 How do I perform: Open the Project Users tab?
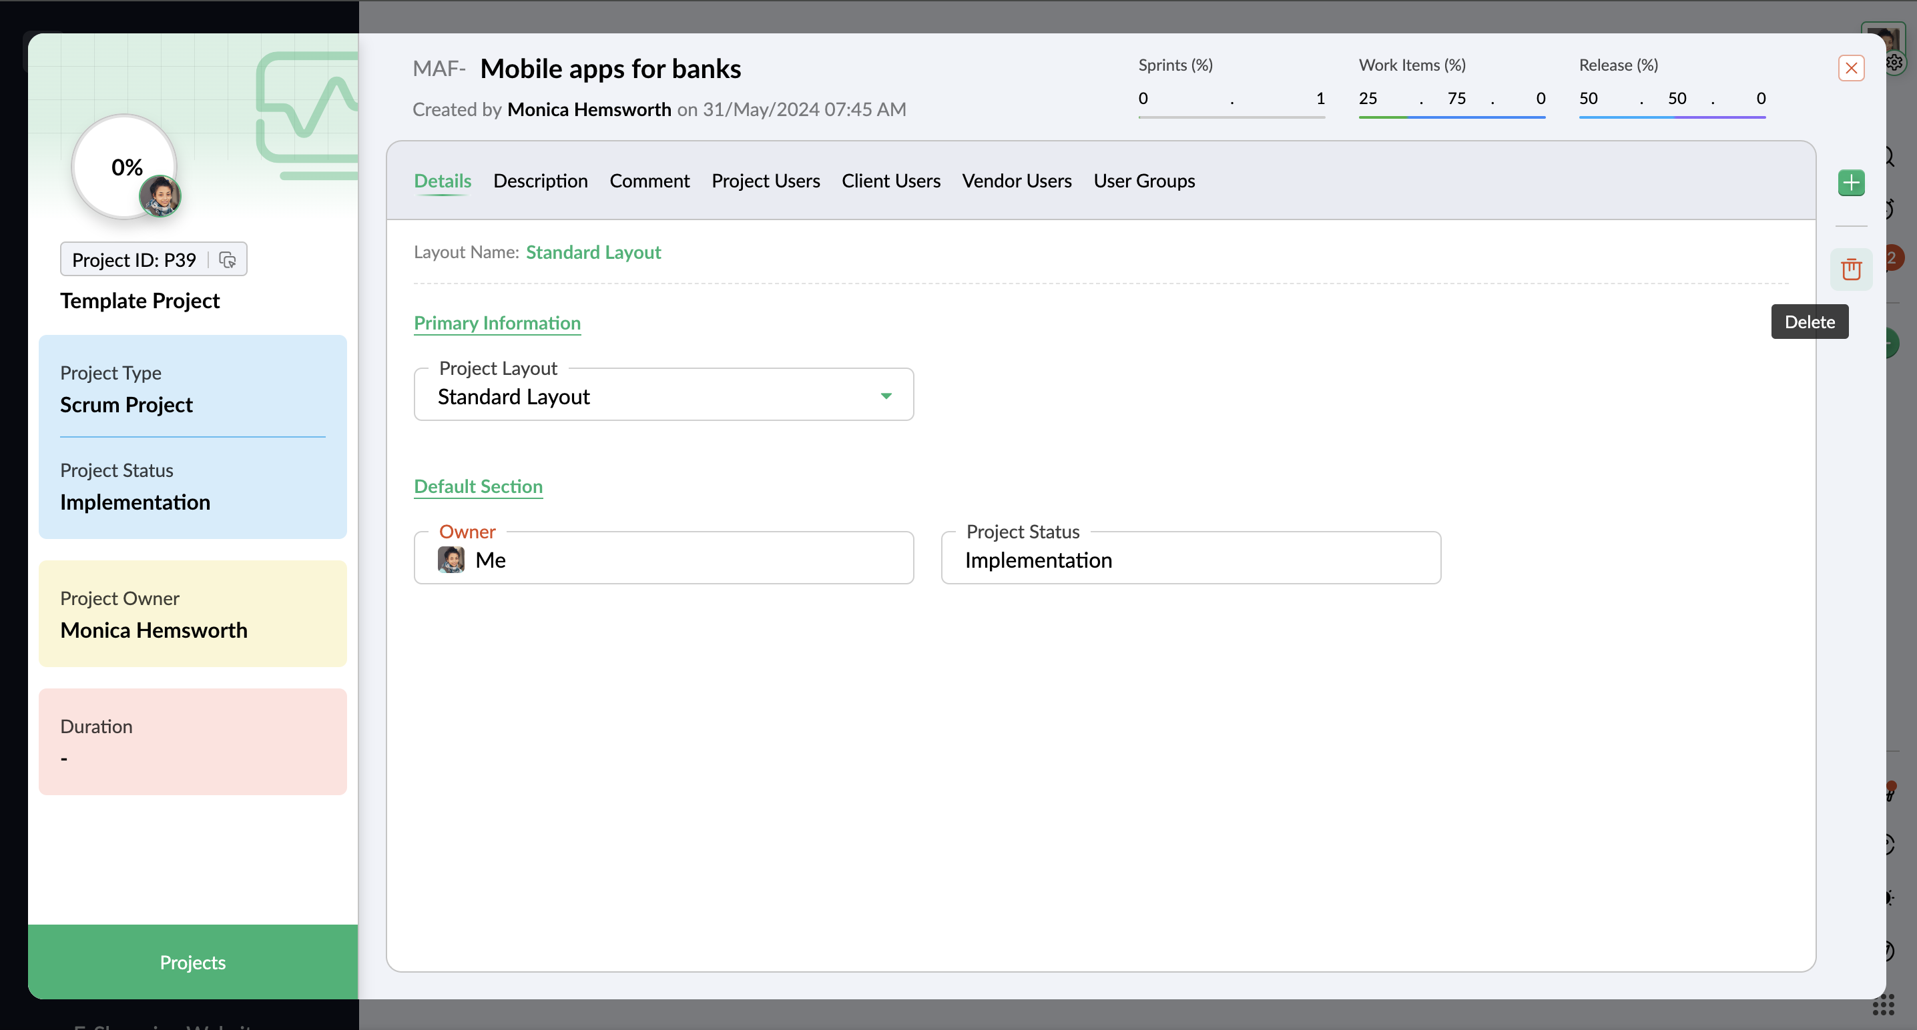tap(765, 181)
